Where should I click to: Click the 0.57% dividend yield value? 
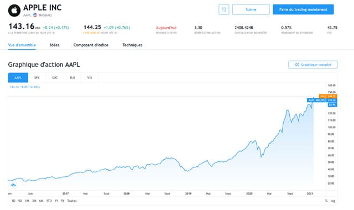(287, 28)
